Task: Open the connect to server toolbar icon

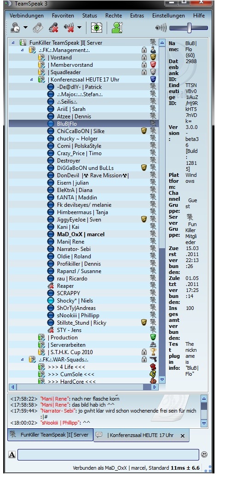Action: coord(15,28)
